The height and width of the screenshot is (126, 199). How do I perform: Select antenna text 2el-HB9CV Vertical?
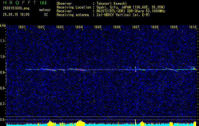(114, 15)
